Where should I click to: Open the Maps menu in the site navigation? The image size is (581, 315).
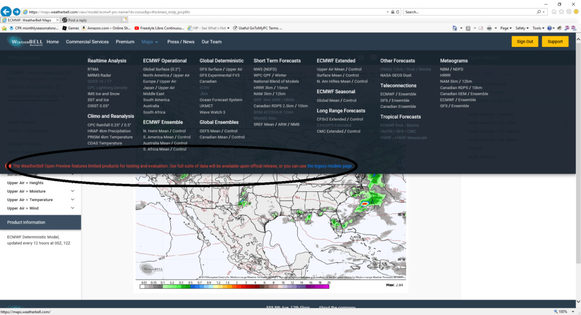pyautogui.click(x=150, y=42)
